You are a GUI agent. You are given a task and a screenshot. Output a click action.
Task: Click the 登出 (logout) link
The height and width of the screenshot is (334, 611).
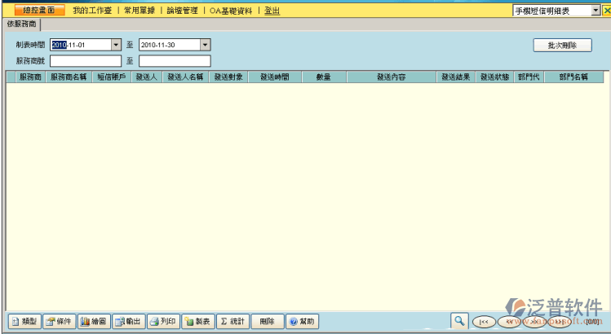click(272, 11)
